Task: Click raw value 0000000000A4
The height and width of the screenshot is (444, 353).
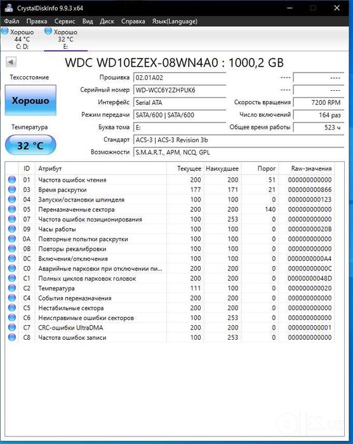Action: coord(310,259)
